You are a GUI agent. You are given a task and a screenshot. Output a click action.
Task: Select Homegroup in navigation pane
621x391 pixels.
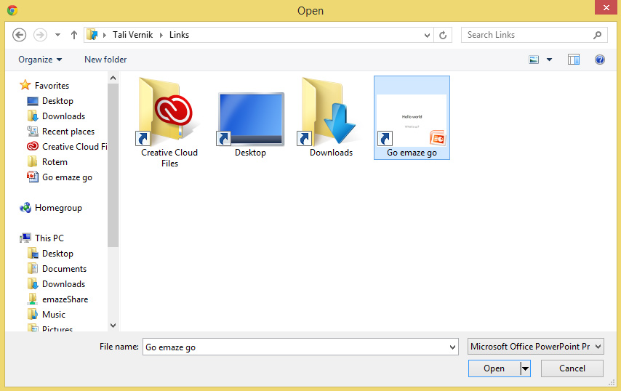(x=58, y=208)
